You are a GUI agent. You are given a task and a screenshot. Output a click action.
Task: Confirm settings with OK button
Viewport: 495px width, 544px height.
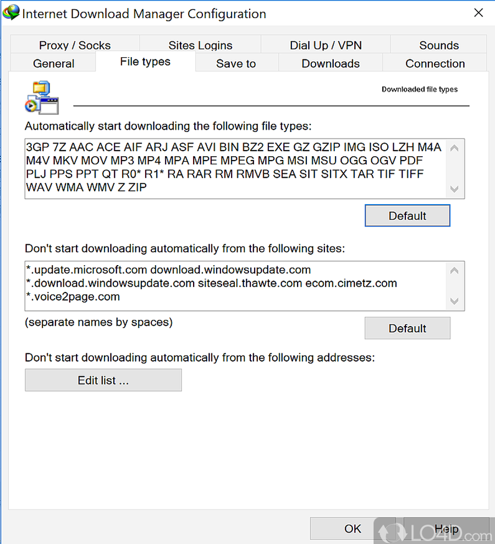tap(353, 529)
